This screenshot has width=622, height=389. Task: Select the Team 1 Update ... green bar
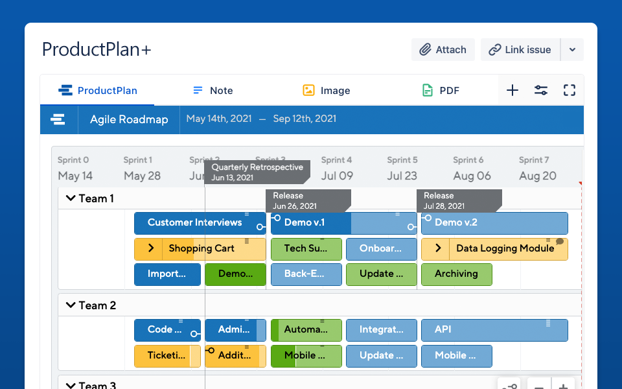[381, 275]
